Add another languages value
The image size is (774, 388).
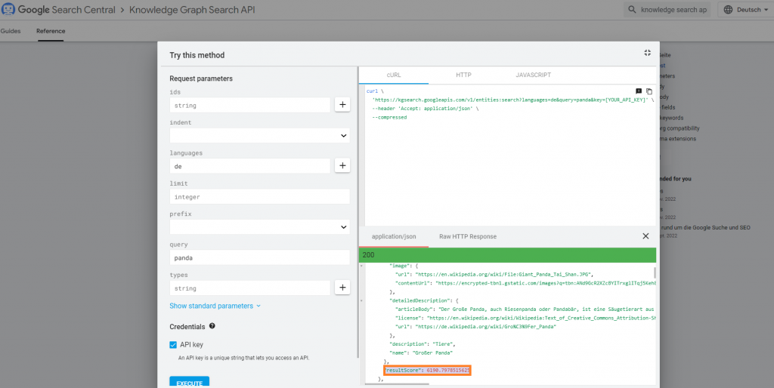pos(342,166)
